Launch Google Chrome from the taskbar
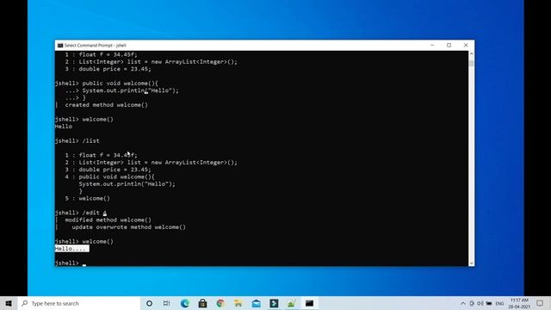The width and height of the screenshot is (551, 310). tap(220, 303)
